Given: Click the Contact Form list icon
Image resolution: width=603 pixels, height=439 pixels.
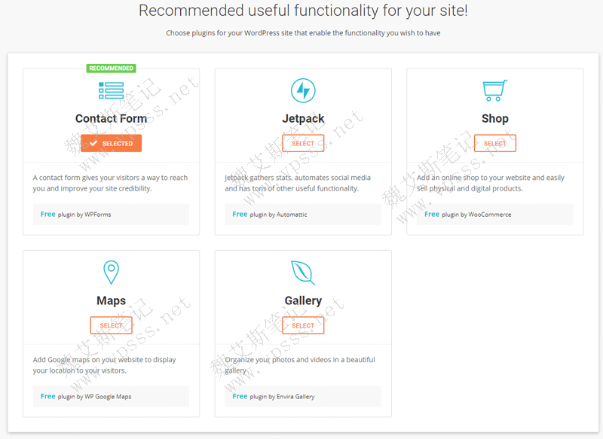Looking at the screenshot, I should (111, 91).
